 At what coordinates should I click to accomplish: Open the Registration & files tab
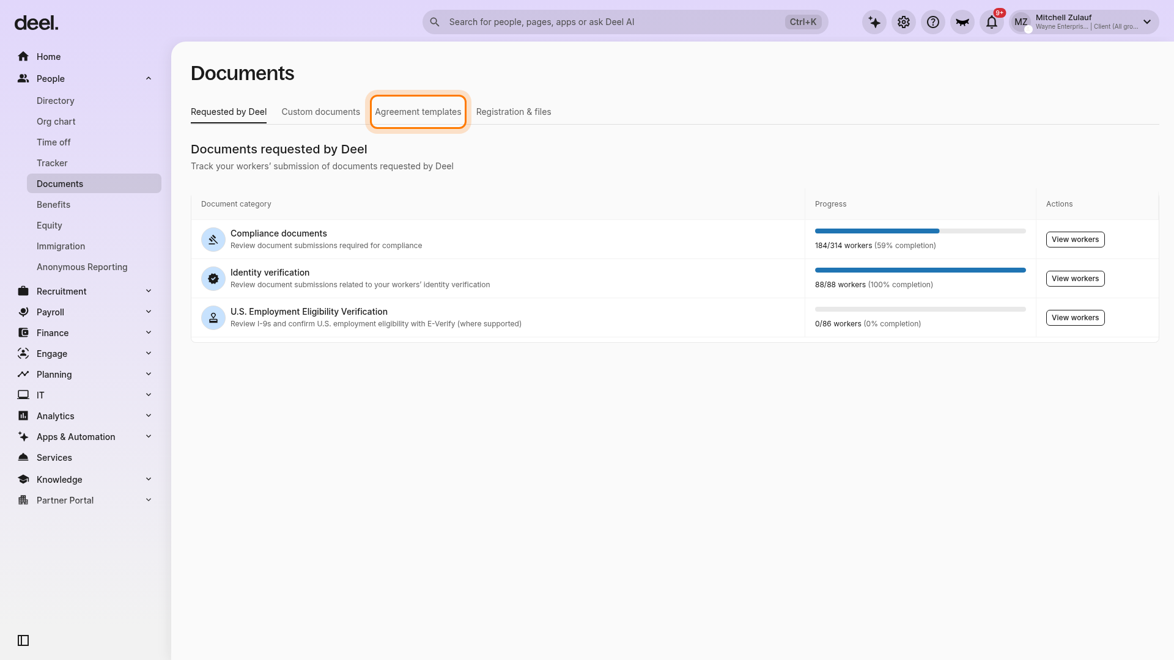pyautogui.click(x=514, y=112)
